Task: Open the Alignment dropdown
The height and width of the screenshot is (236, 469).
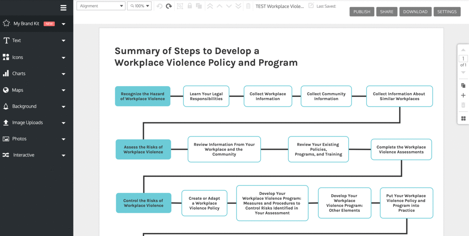Action: tap(101, 6)
